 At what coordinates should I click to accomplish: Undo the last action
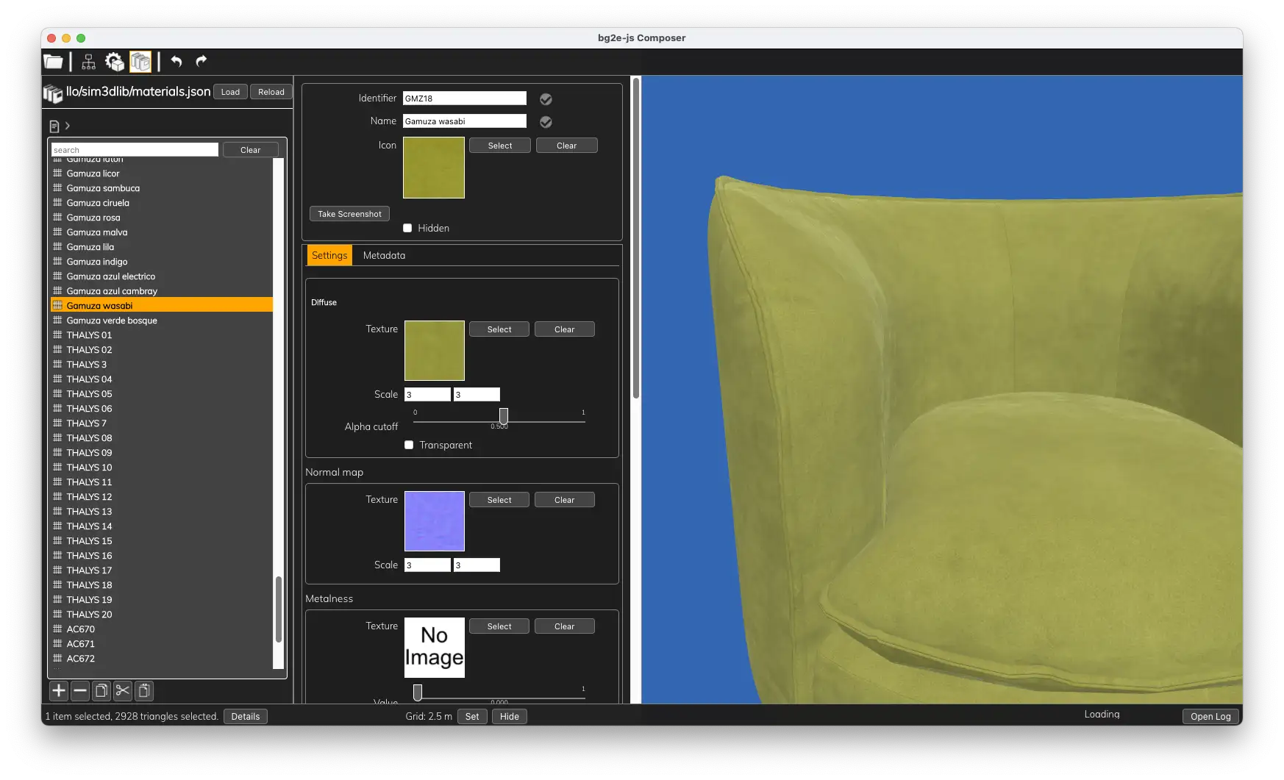[176, 61]
